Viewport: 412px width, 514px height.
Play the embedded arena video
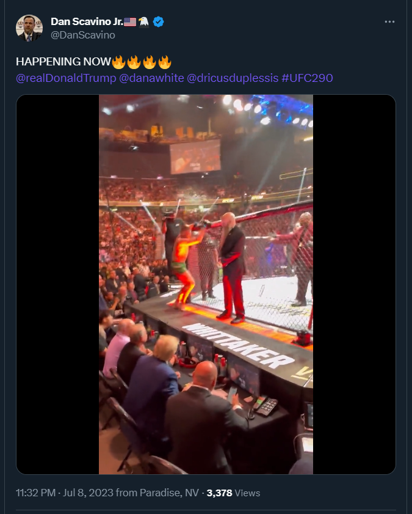[206, 284]
